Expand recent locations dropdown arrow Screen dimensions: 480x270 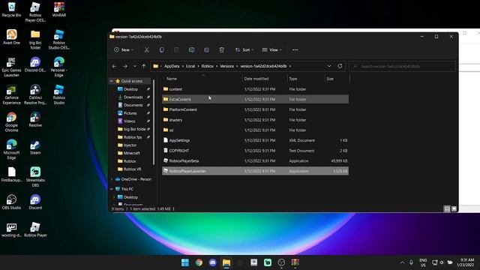click(x=135, y=66)
